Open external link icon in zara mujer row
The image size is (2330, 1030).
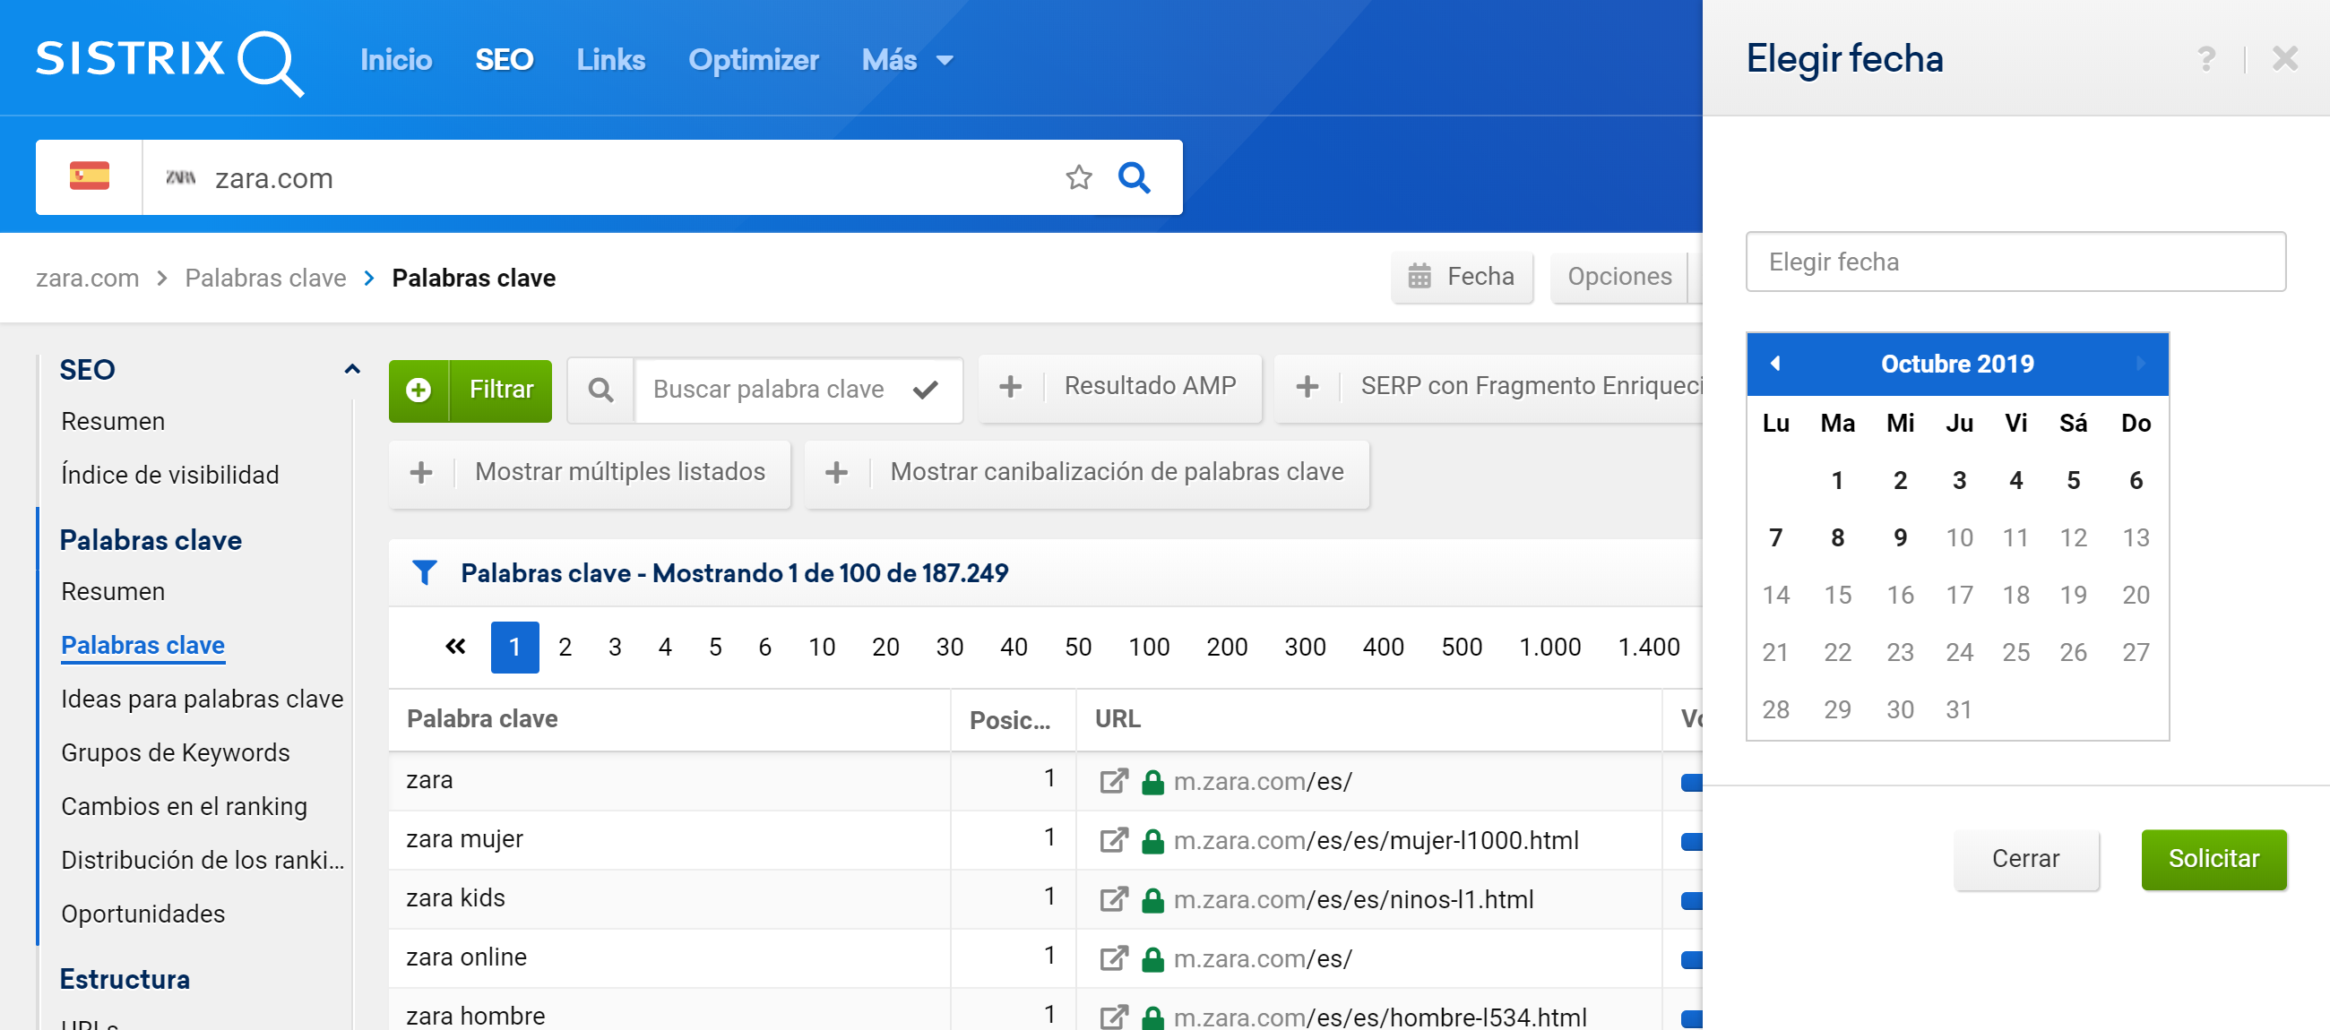[x=1113, y=840]
